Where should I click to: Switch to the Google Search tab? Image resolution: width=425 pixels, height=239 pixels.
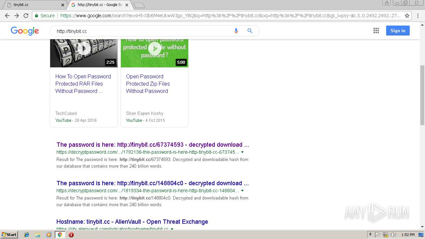[100, 5]
